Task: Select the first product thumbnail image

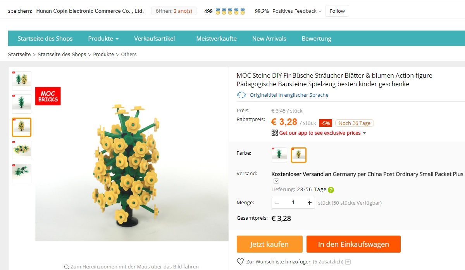Action: (x=22, y=80)
